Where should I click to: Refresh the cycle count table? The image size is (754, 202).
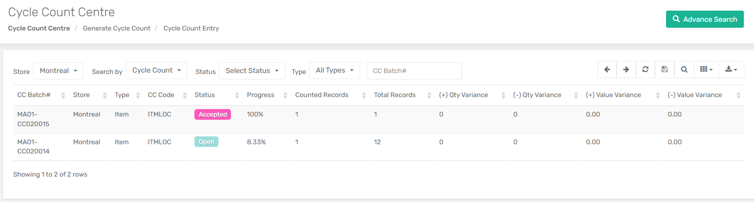645,70
